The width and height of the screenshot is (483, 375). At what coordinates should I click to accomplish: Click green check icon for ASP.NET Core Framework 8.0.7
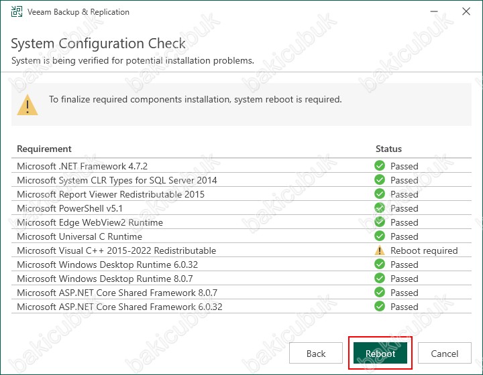point(380,293)
